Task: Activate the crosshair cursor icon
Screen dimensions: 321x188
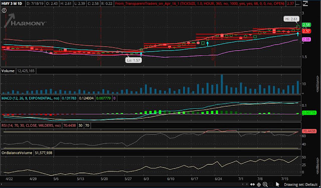Action: (x=259, y=184)
